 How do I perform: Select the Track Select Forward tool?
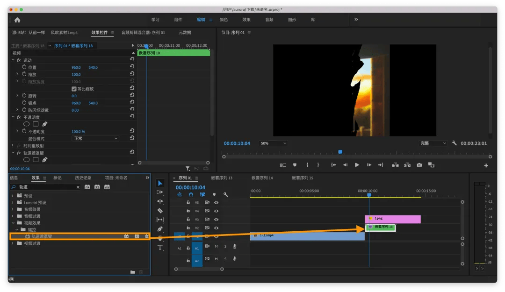pos(160,192)
